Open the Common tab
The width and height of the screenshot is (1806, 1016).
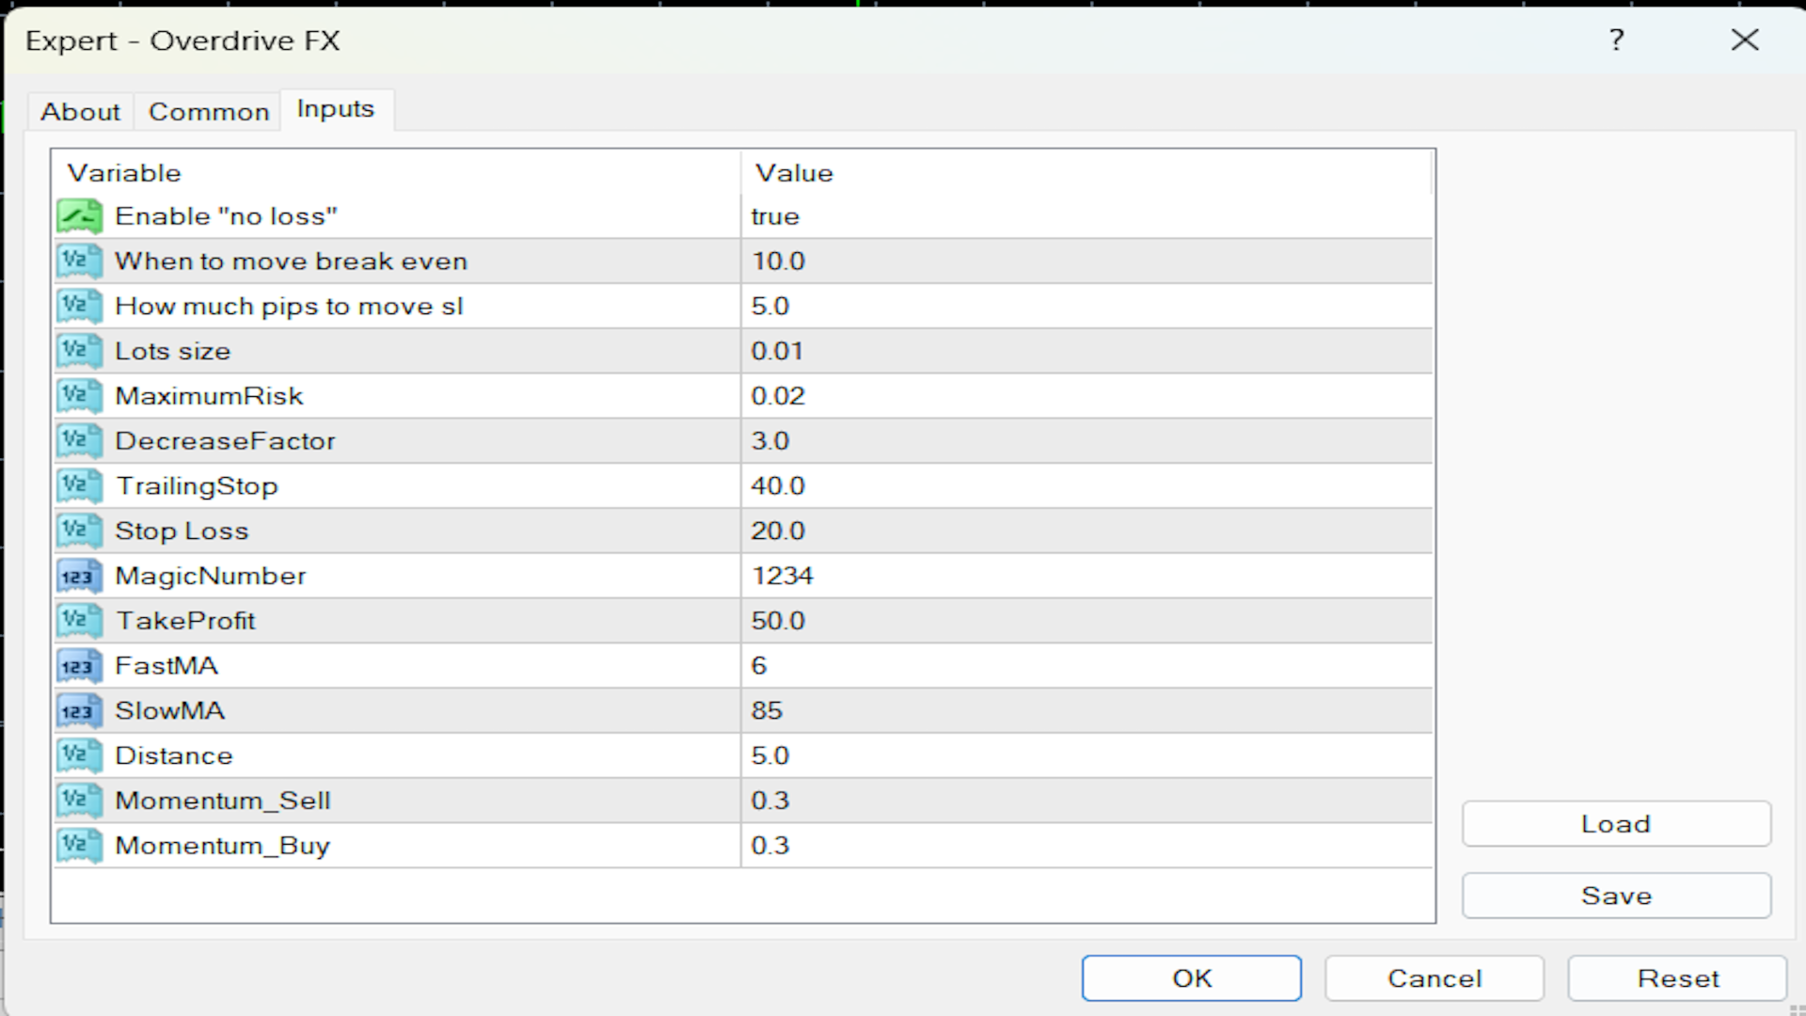tap(209, 112)
